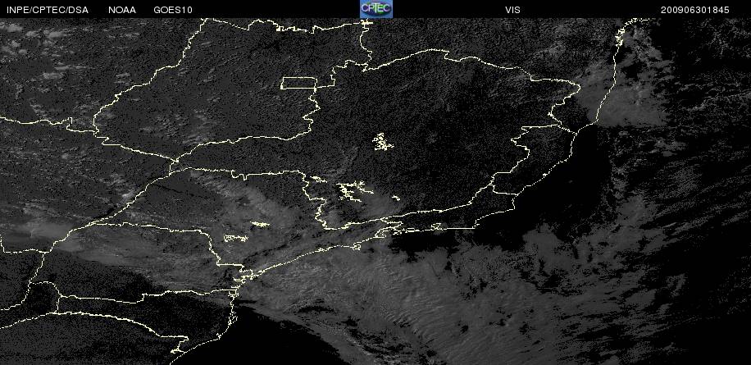Screen dimensions: 751x365
Task: Click the small white blob above the elongated patch
Action: (x=260, y=224)
